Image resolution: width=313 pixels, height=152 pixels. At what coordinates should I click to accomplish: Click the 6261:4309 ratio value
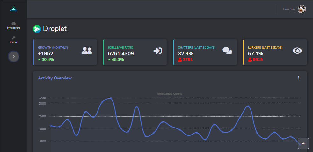[121, 54]
